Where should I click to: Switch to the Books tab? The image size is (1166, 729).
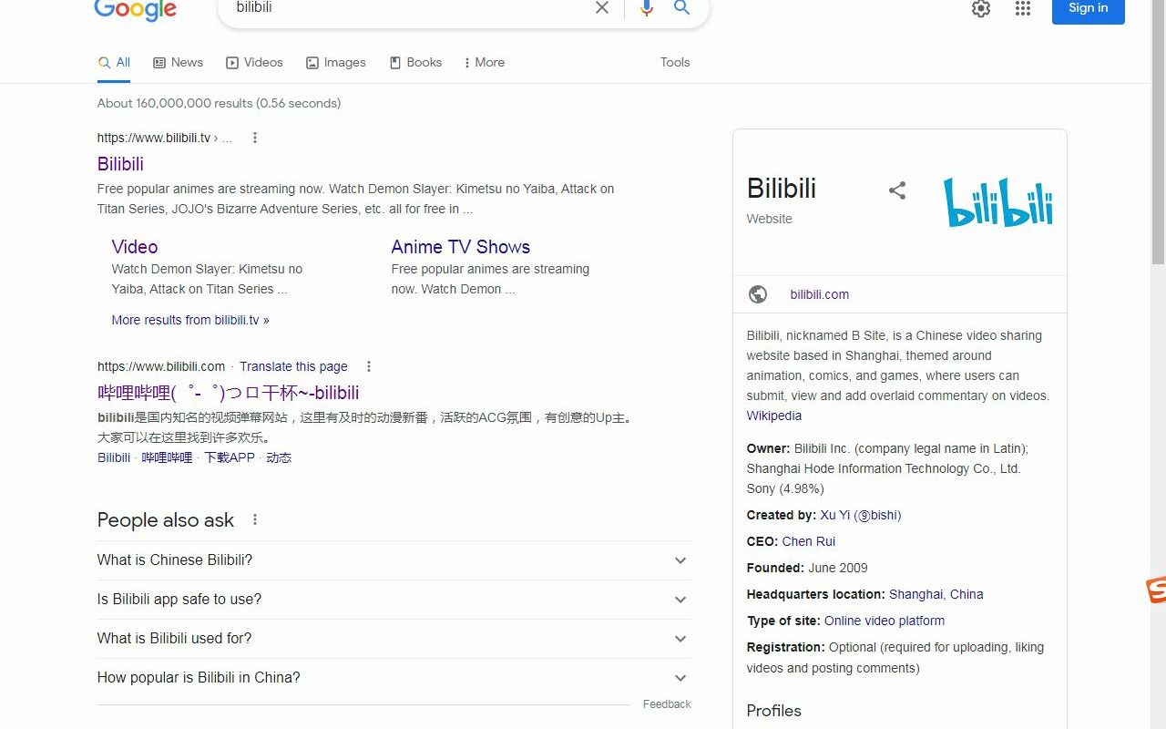[x=415, y=63]
